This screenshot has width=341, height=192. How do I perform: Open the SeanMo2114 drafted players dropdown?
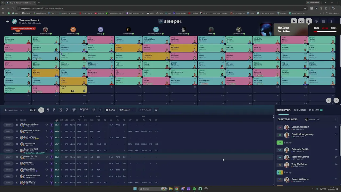[x=320, y=119]
